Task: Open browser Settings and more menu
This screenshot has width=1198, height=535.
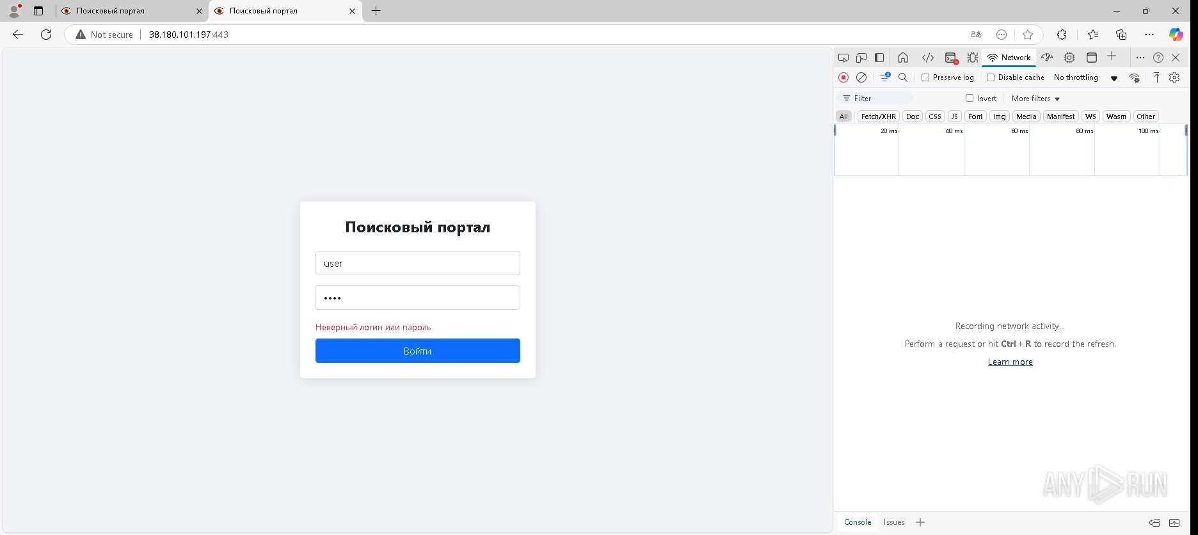Action: 1149,35
